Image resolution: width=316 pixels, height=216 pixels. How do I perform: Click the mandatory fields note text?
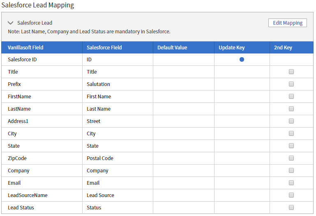[89, 32]
